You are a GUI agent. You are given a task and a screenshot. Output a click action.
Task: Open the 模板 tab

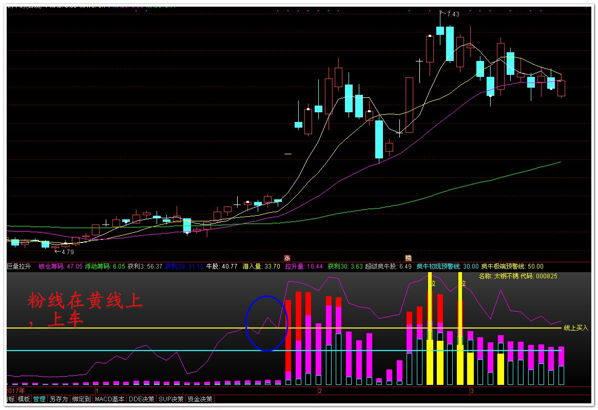(24, 399)
